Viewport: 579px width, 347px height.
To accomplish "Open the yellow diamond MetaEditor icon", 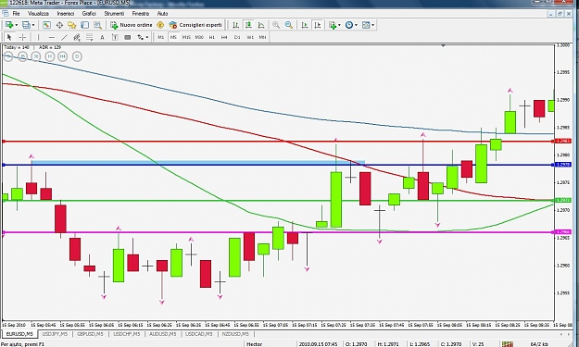I will pos(160,25).
